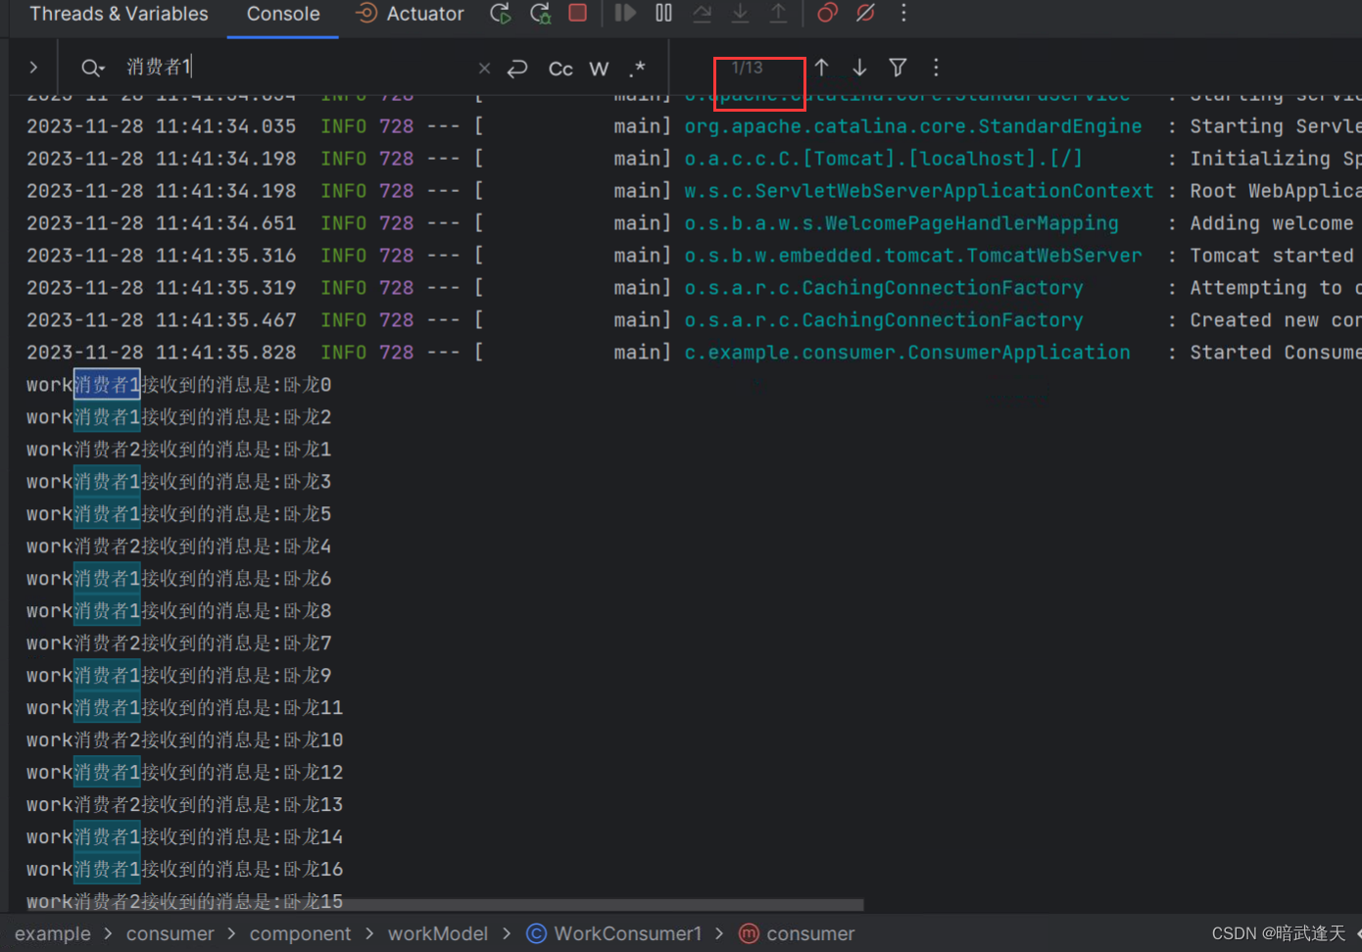Click component breadcrumb

click(x=300, y=934)
